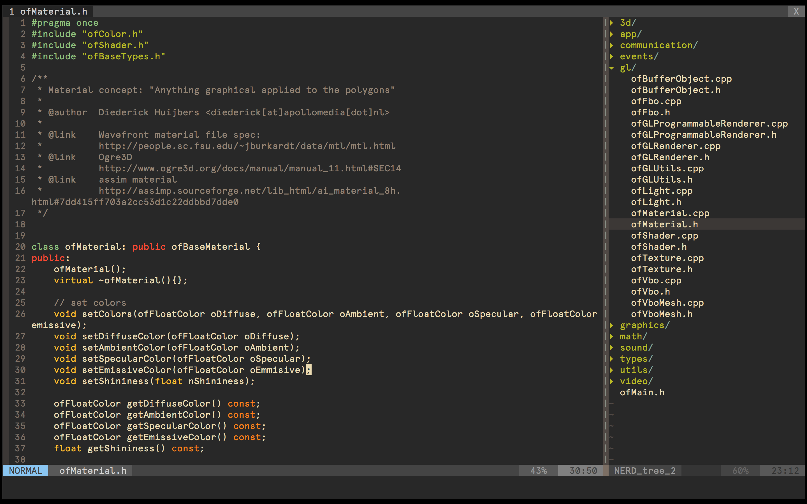Expand the types/ folder
The image size is (807, 504).
point(612,359)
